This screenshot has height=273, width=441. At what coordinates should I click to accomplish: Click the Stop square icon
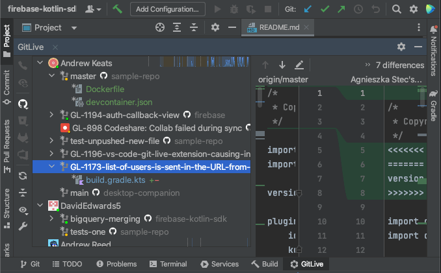[x=268, y=9]
